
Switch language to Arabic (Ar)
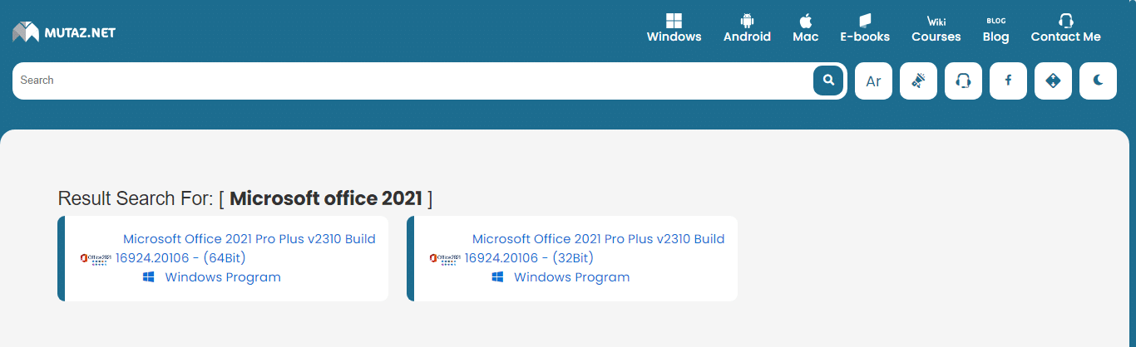[x=873, y=81]
